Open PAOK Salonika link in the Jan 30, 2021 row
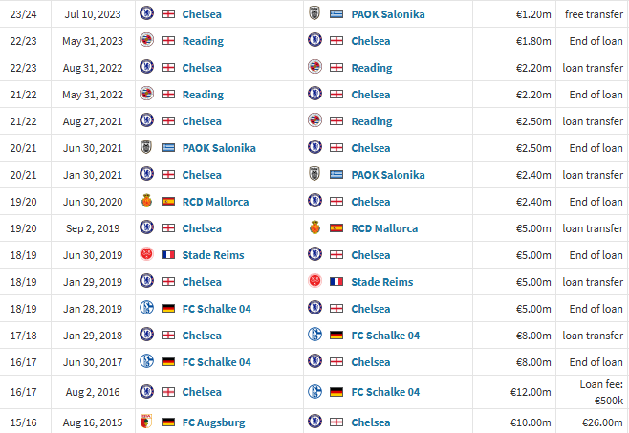The height and width of the screenshot is (433, 629). [x=388, y=175]
